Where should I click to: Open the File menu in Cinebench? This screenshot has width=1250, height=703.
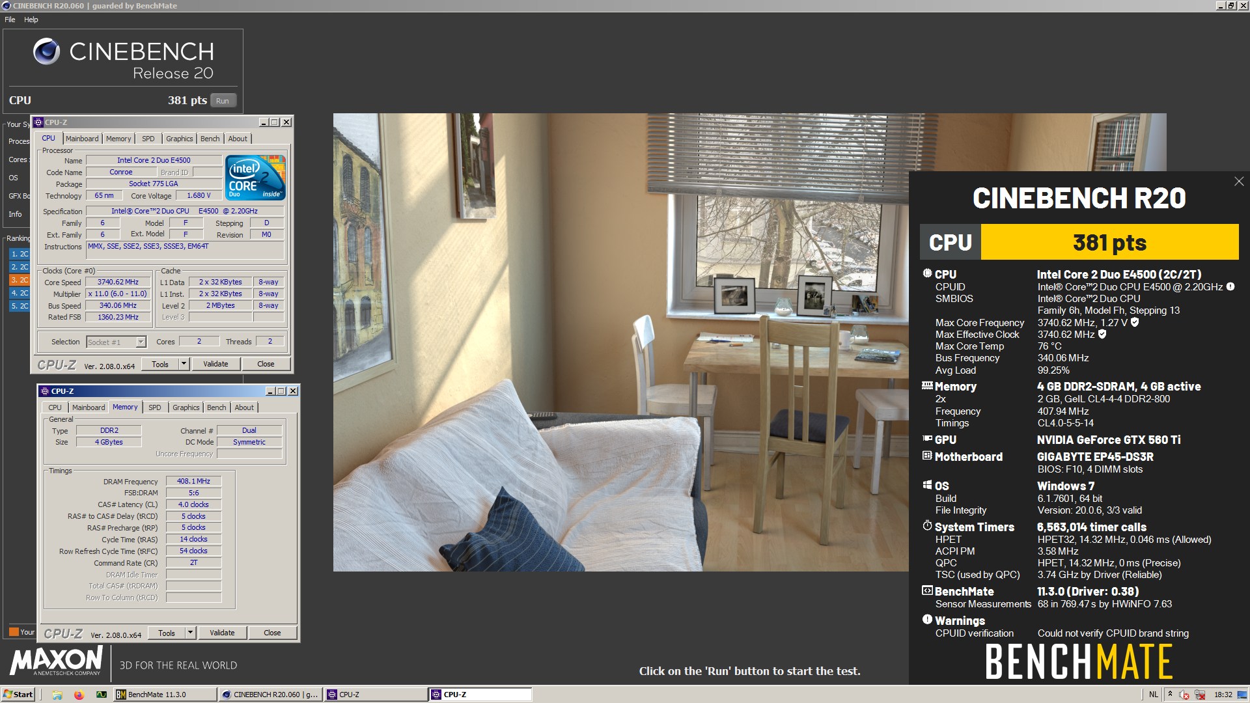(x=10, y=20)
